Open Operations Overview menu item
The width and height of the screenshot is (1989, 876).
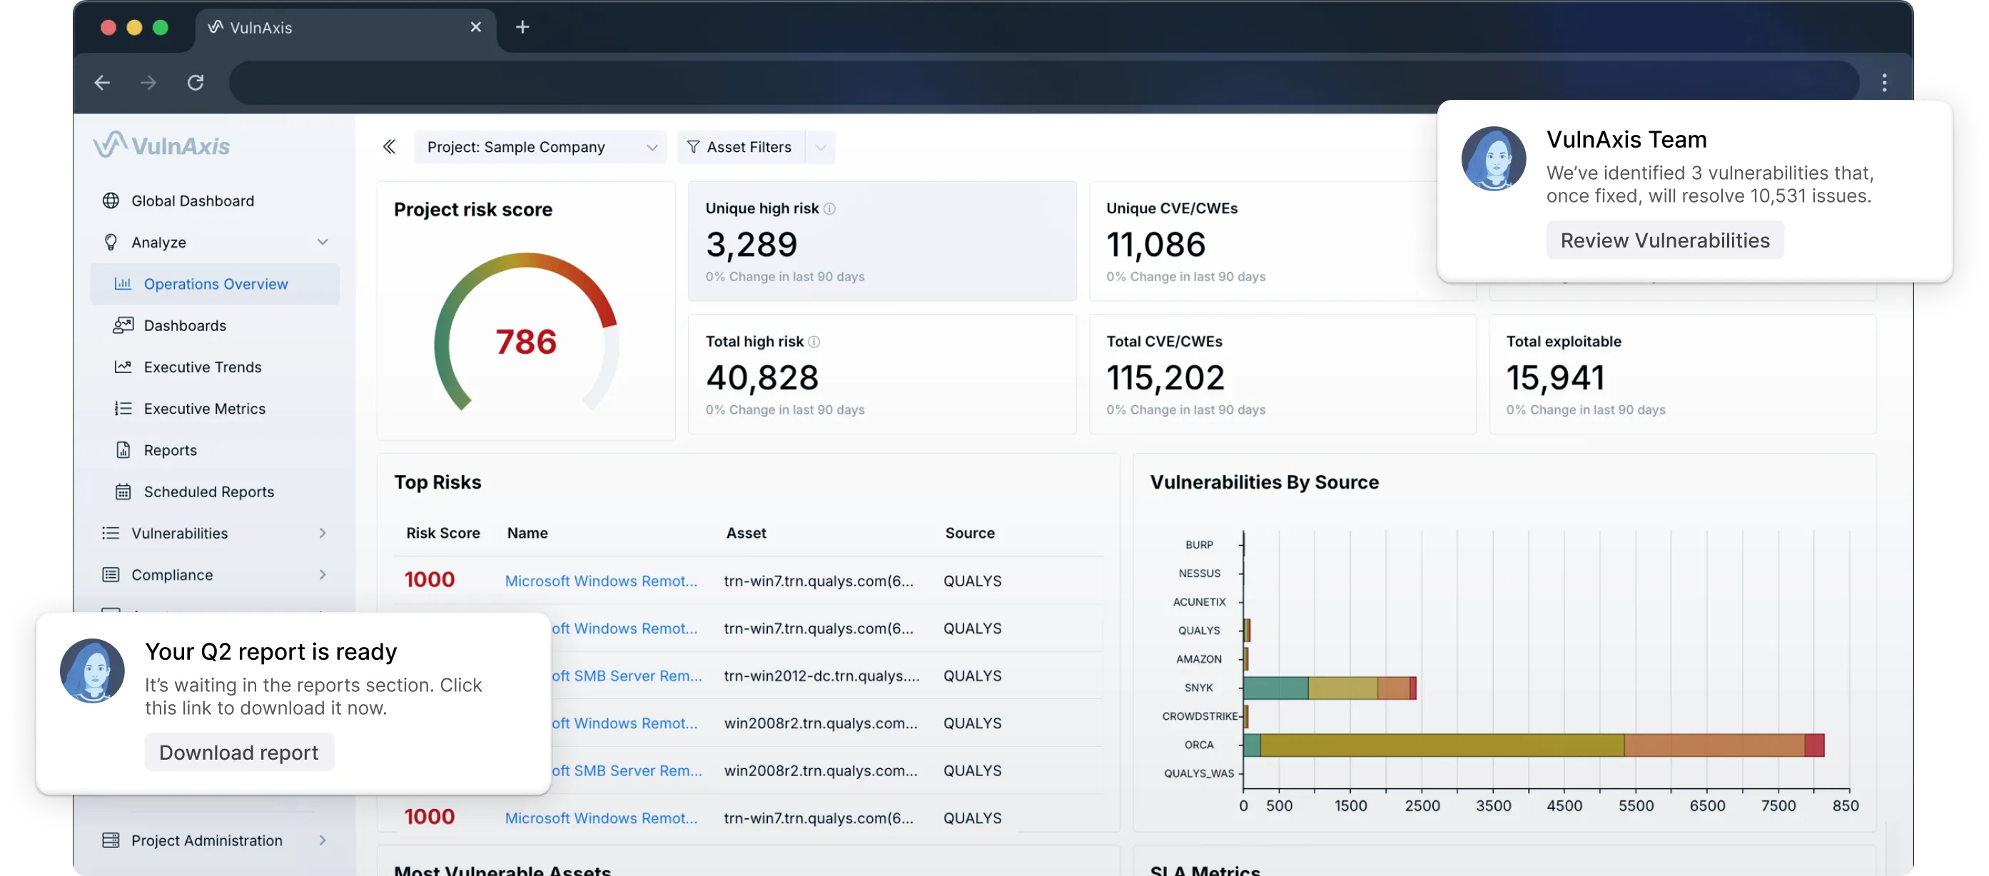[x=216, y=284]
